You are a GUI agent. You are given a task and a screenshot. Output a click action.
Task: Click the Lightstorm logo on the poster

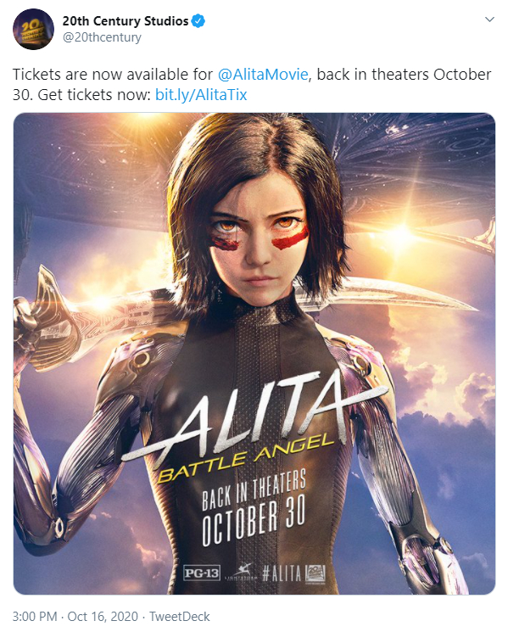coord(240,573)
